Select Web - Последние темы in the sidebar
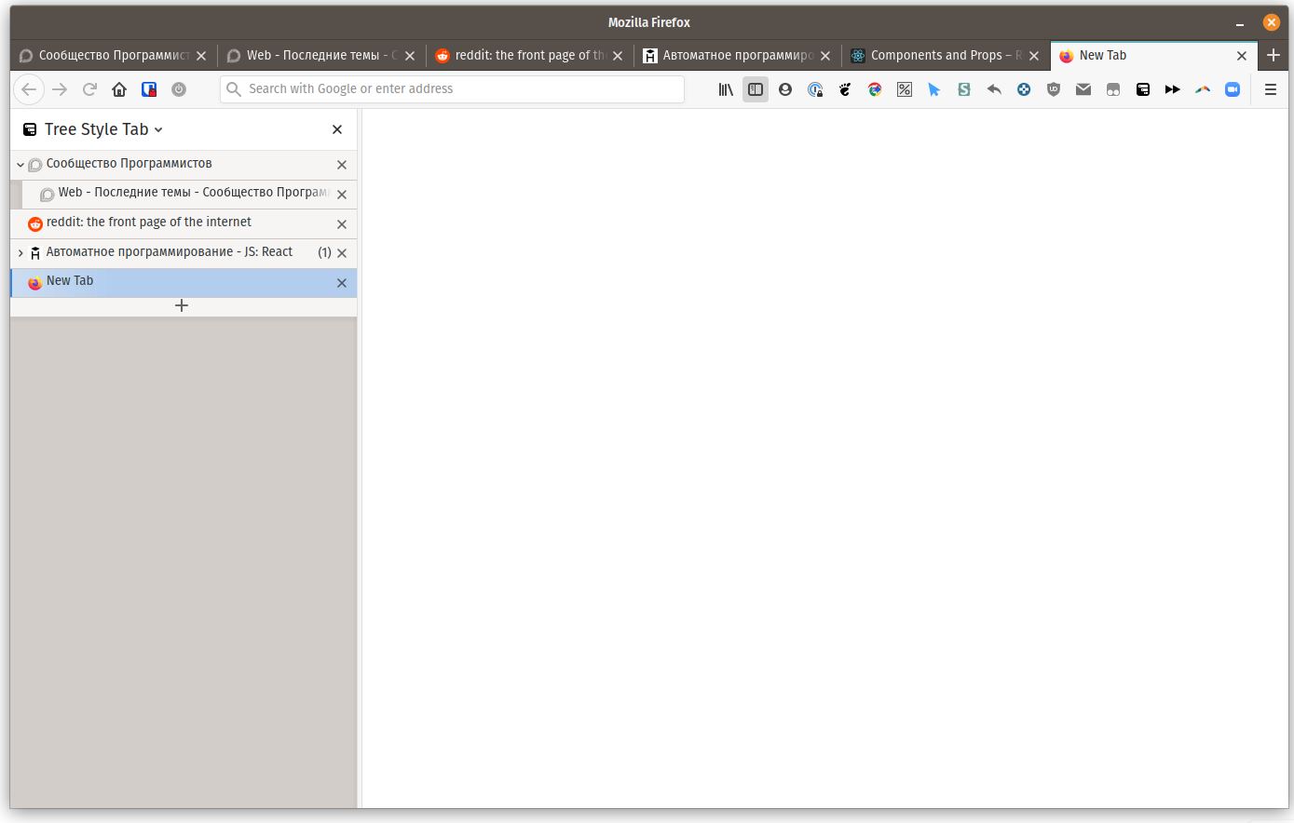Viewport: 1294px width, 823px height. 189,194
